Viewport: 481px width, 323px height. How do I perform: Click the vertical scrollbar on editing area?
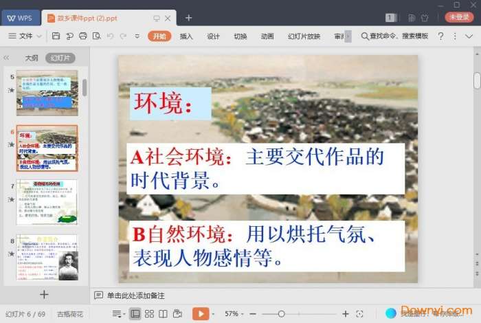coord(477,80)
